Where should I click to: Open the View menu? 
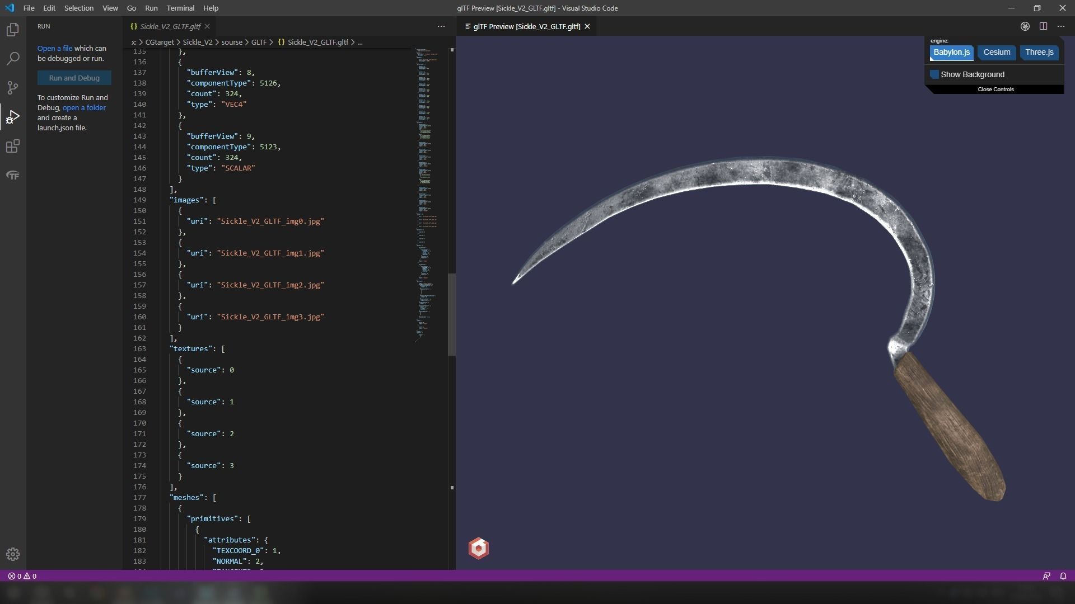(110, 8)
